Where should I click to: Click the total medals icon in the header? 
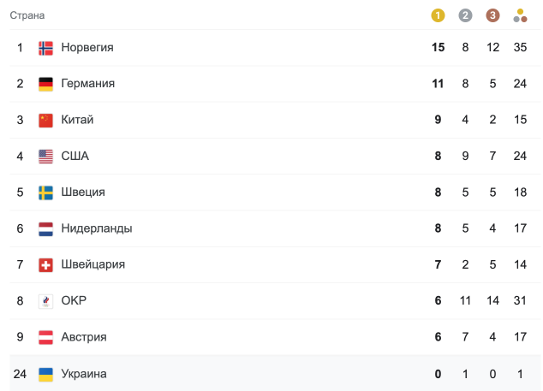pyautogui.click(x=520, y=15)
